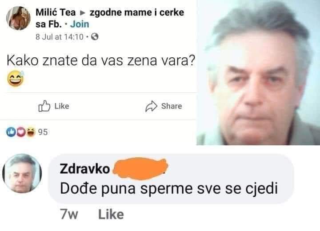
Task: Open the blue like reaction icon
Action: [x=11, y=132]
